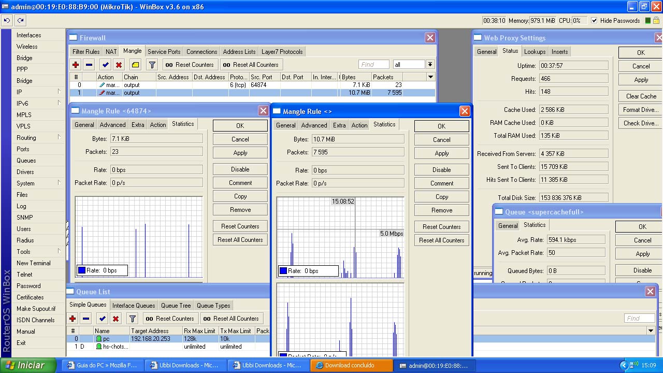Click the blue Rate legend swatch in Mangle Rule <64874>
Image resolution: width=663 pixels, height=373 pixels.
(82, 270)
